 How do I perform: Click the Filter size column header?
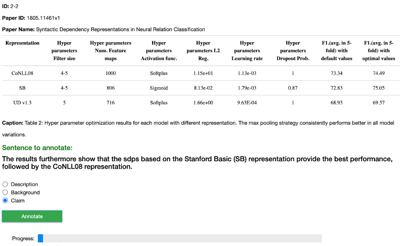coord(64,51)
